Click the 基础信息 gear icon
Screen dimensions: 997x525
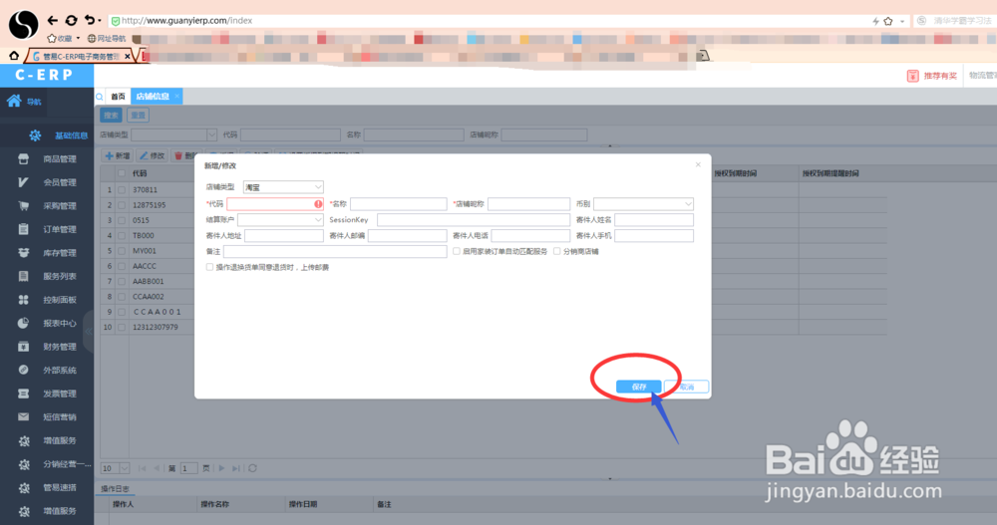coord(35,135)
